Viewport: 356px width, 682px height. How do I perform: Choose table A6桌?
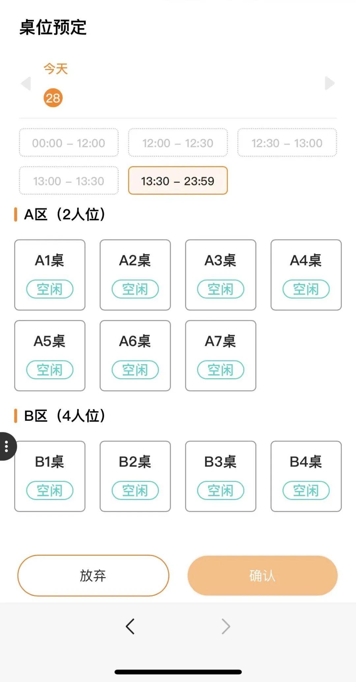[135, 356]
